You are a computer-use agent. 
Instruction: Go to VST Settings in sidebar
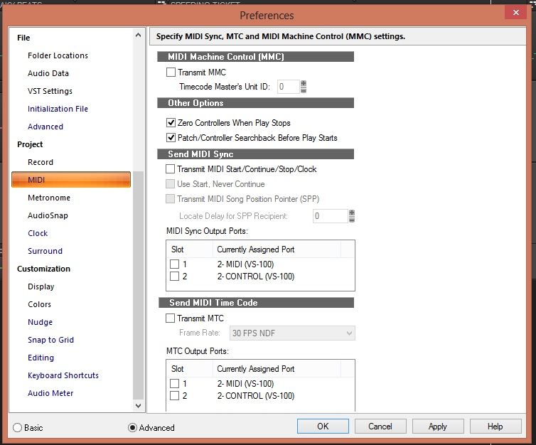pos(50,91)
